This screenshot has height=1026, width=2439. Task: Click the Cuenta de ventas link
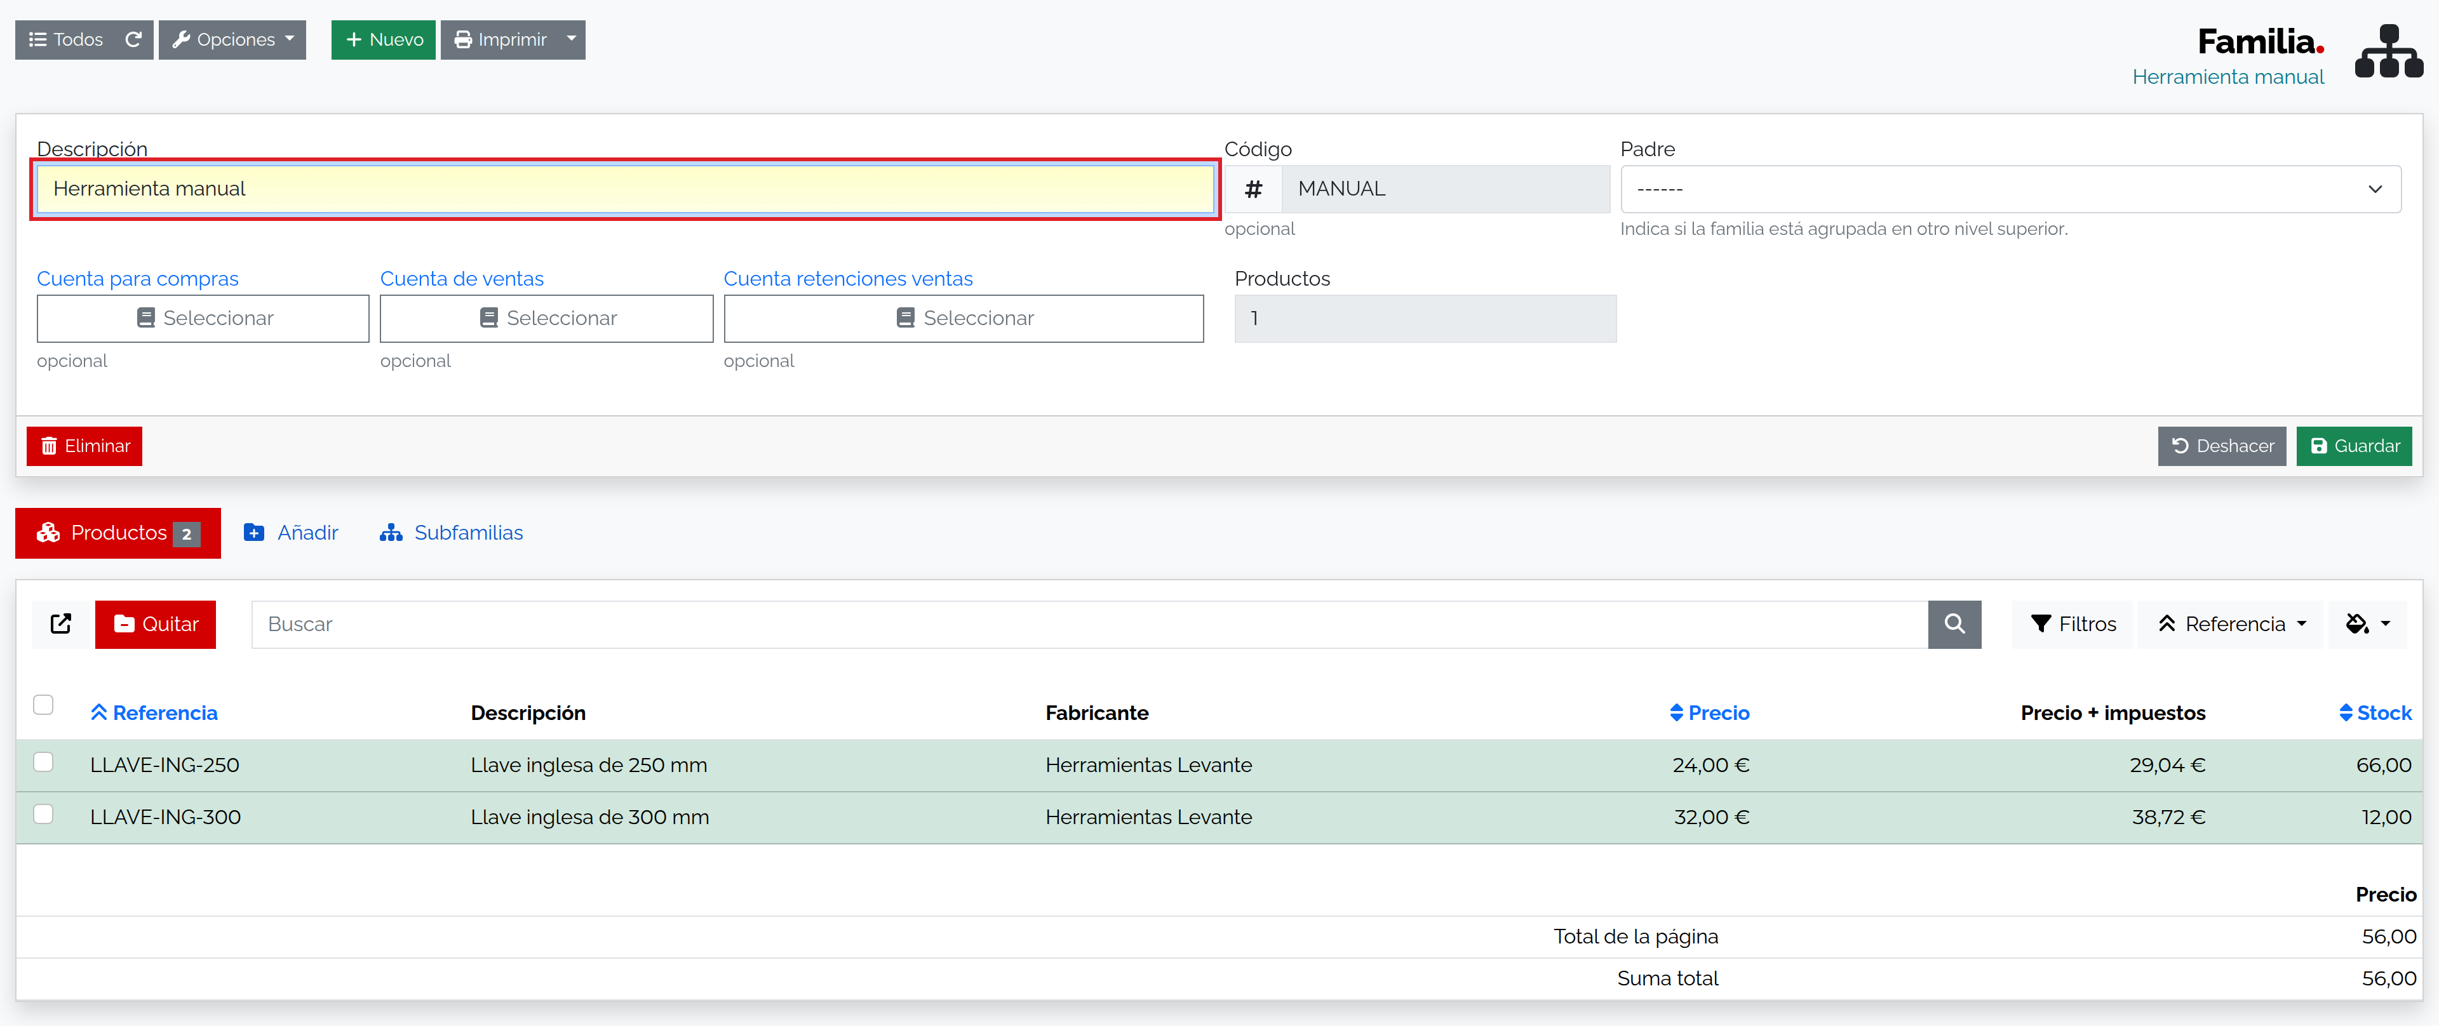click(x=462, y=278)
